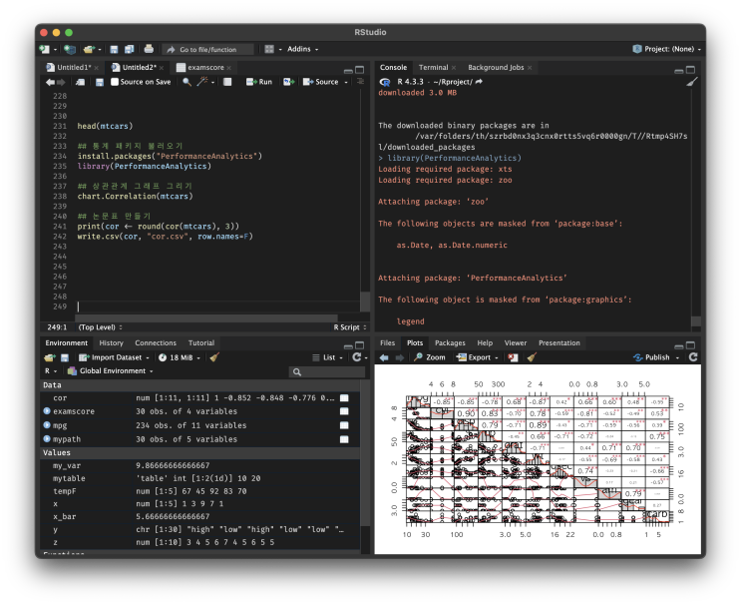
Task: Toggle the Source on Save checkbox
Action: tap(115, 82)
